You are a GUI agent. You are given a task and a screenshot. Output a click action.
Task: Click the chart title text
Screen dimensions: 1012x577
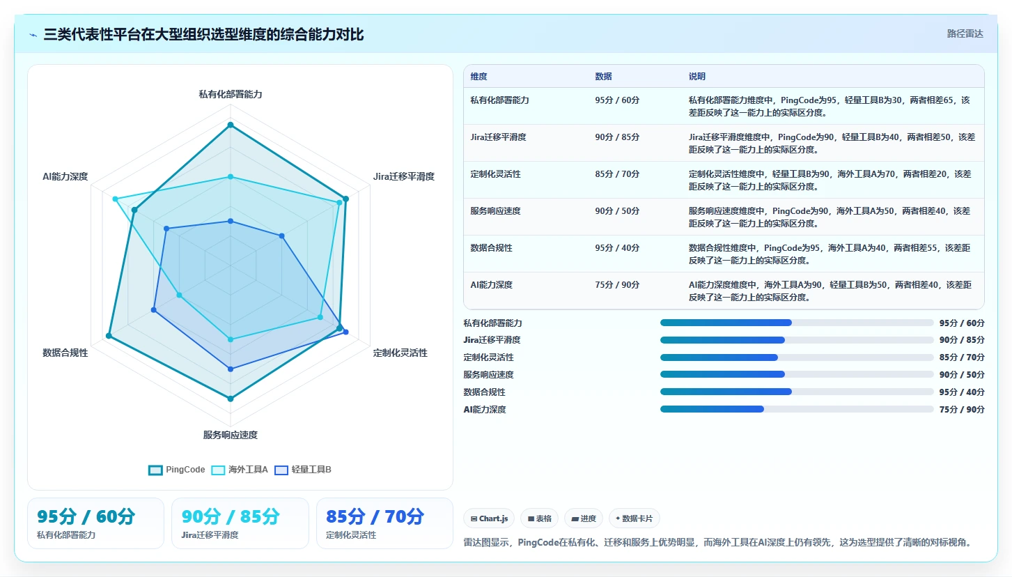point(203,35)
